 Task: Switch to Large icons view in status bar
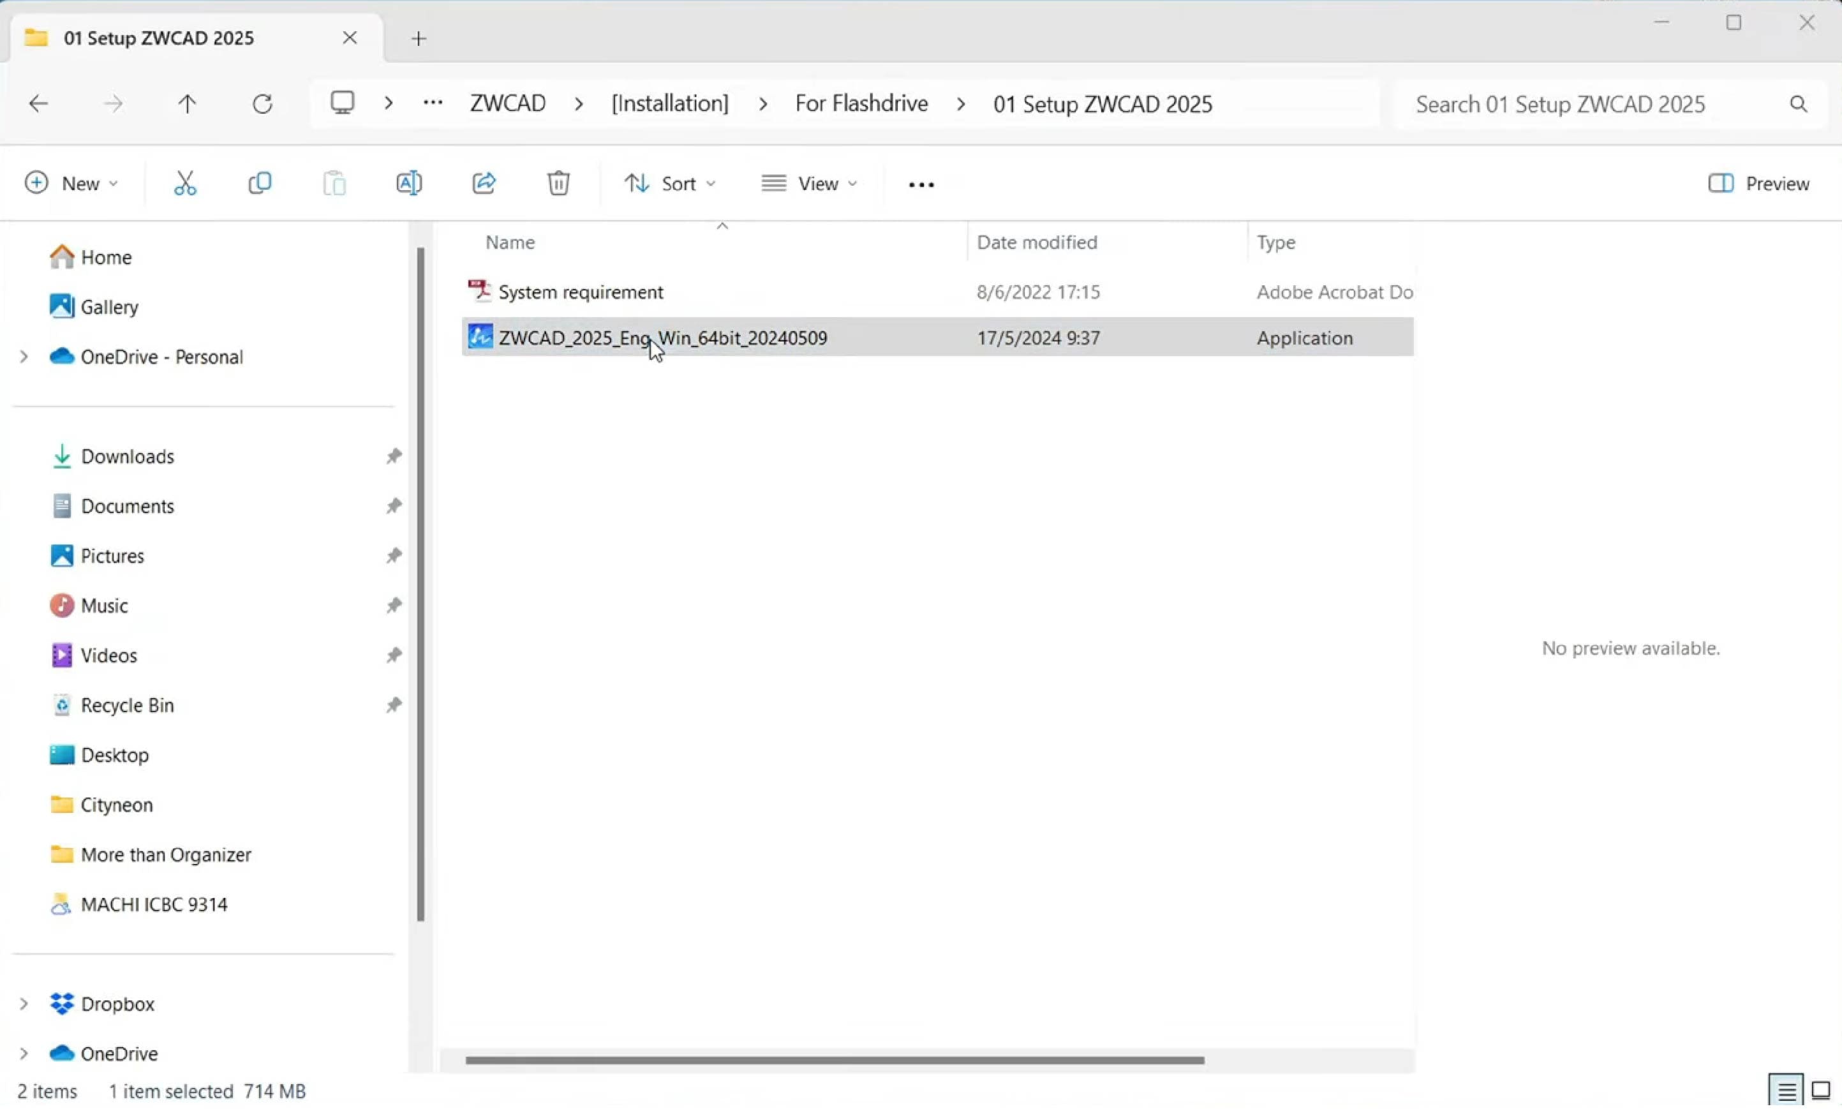[1821, 1091]
